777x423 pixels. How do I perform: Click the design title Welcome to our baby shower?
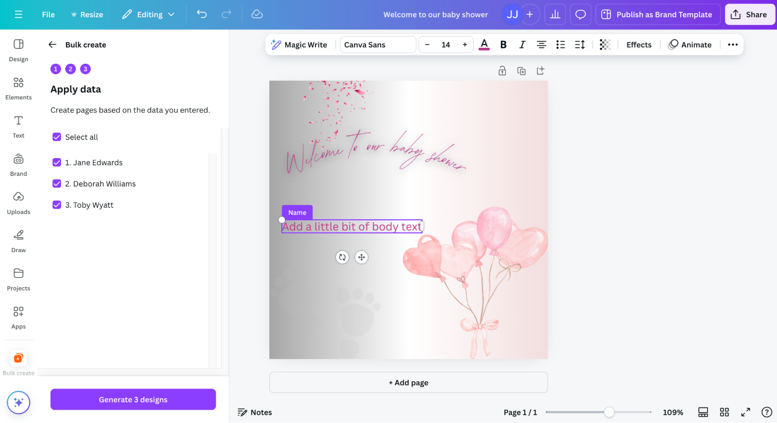[435, 14]
